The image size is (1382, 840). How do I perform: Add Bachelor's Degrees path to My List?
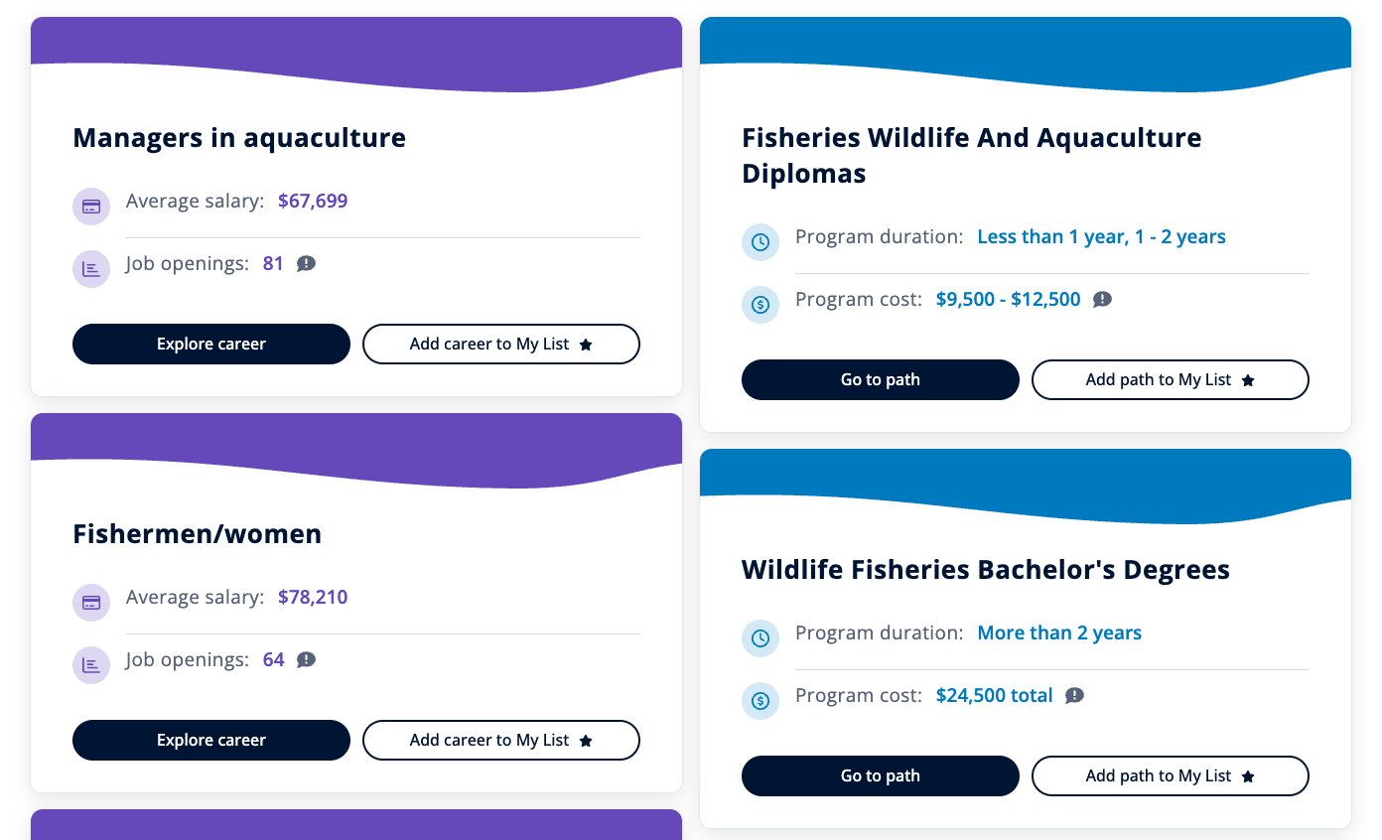[x=1171, y=776]
